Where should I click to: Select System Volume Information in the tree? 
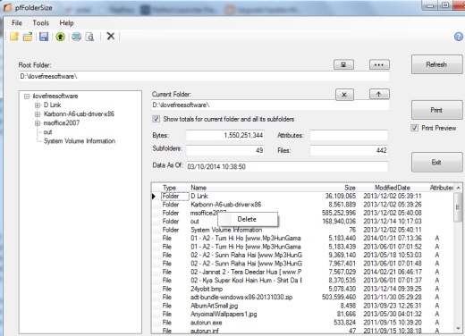click(80, 141)
